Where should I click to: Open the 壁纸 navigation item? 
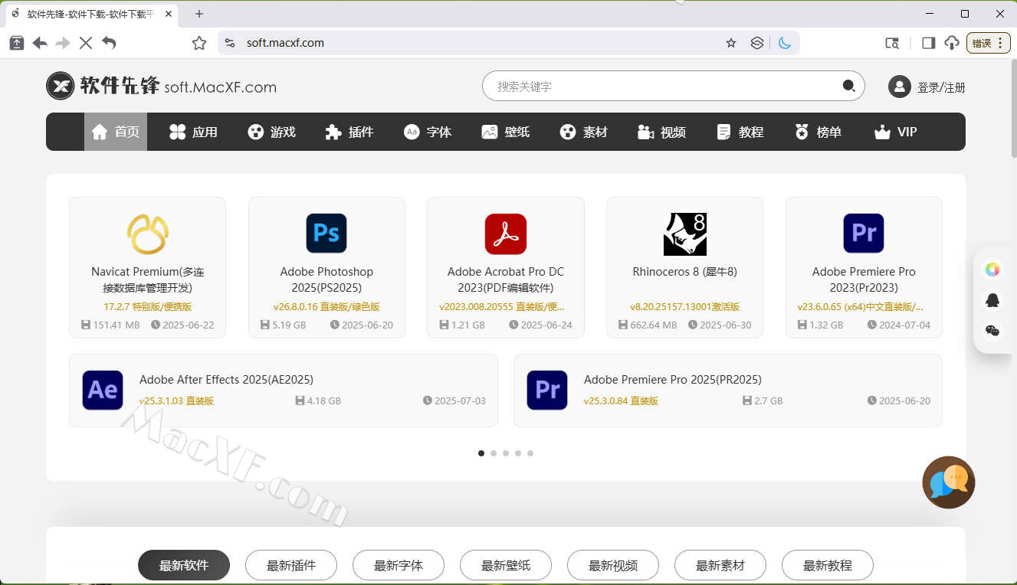pos(506,132)
